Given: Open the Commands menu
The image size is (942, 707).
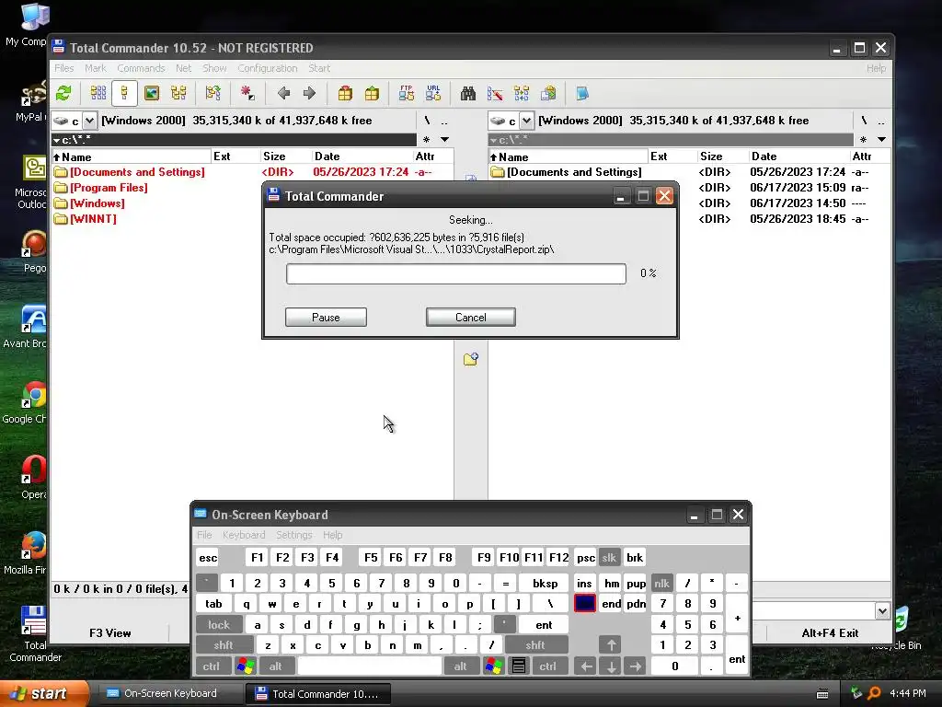Looking at the screenshot, I should coord(141,68).
